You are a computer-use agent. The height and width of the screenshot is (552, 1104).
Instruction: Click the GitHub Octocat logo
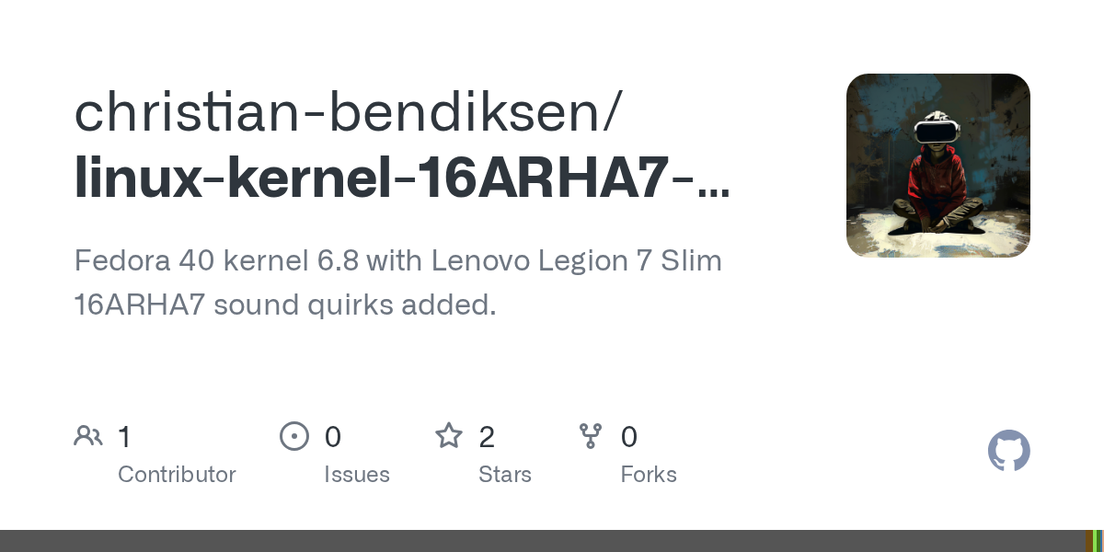(x=1009, y=452)
